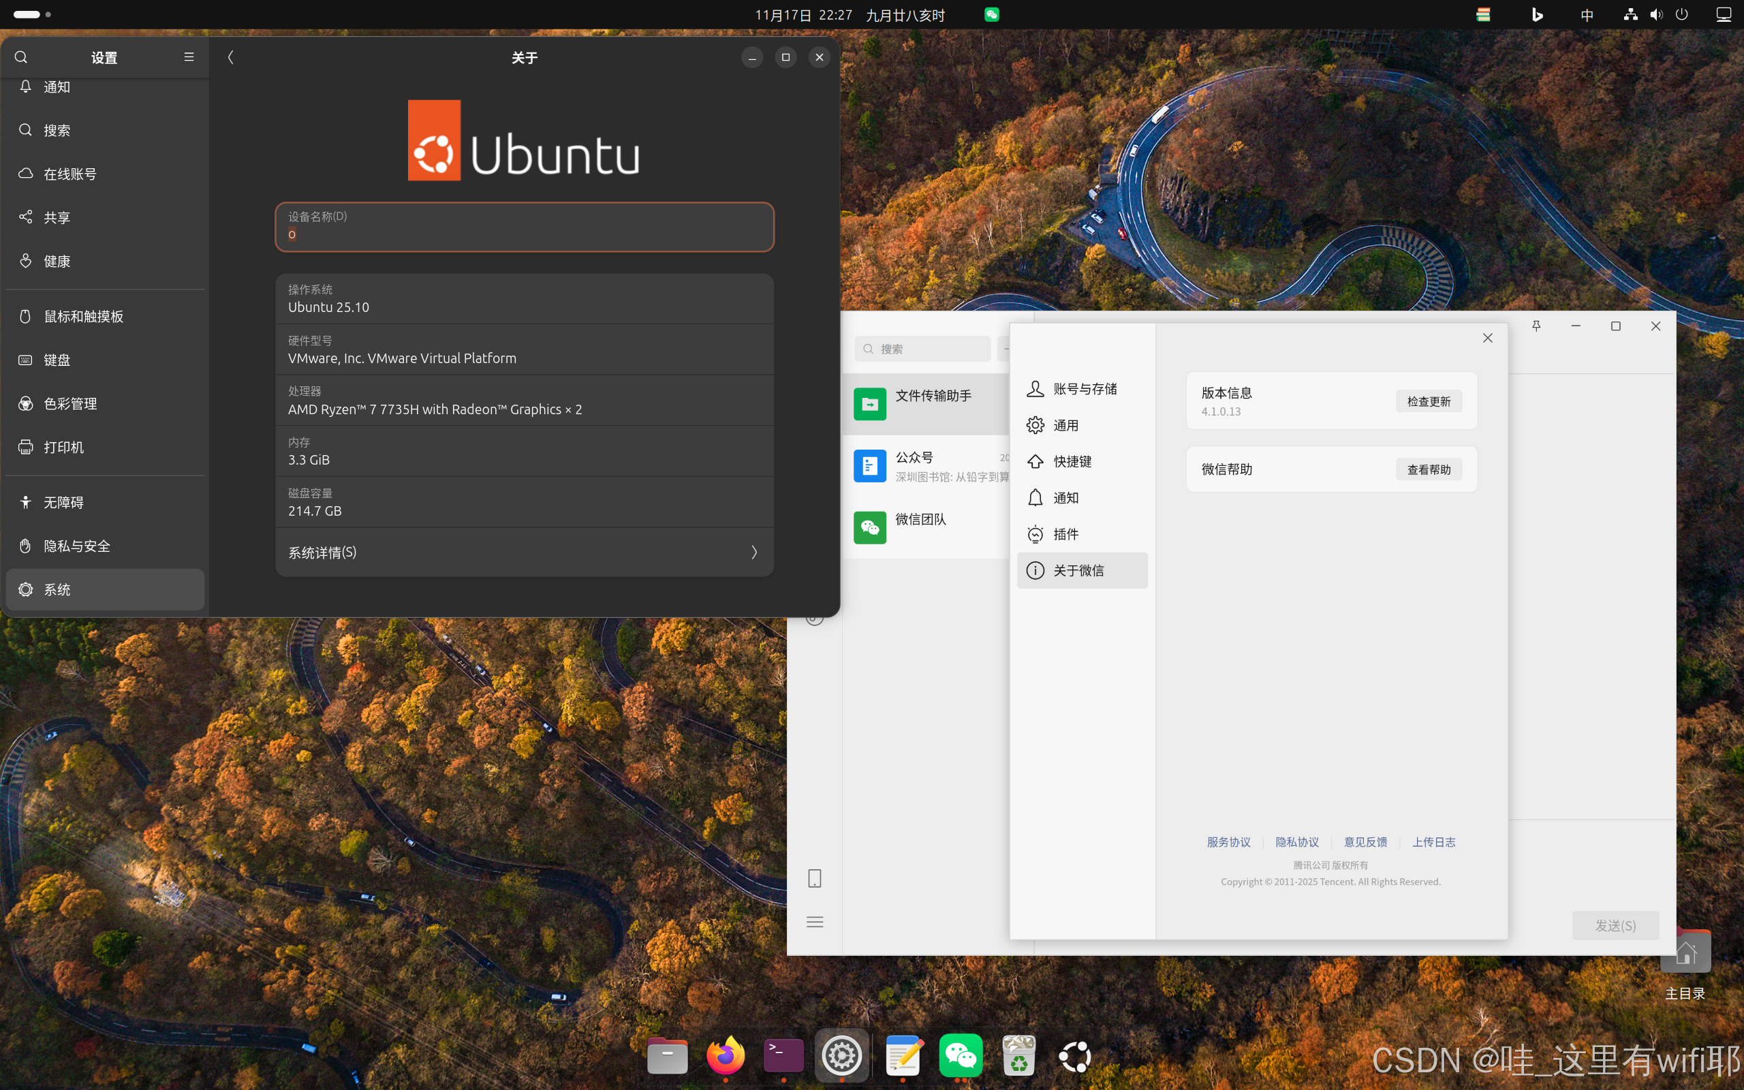Click the 设备名称 input field
This screenshot has width=1744, height=1090.
pyautogui.click(x=524, y=227)
